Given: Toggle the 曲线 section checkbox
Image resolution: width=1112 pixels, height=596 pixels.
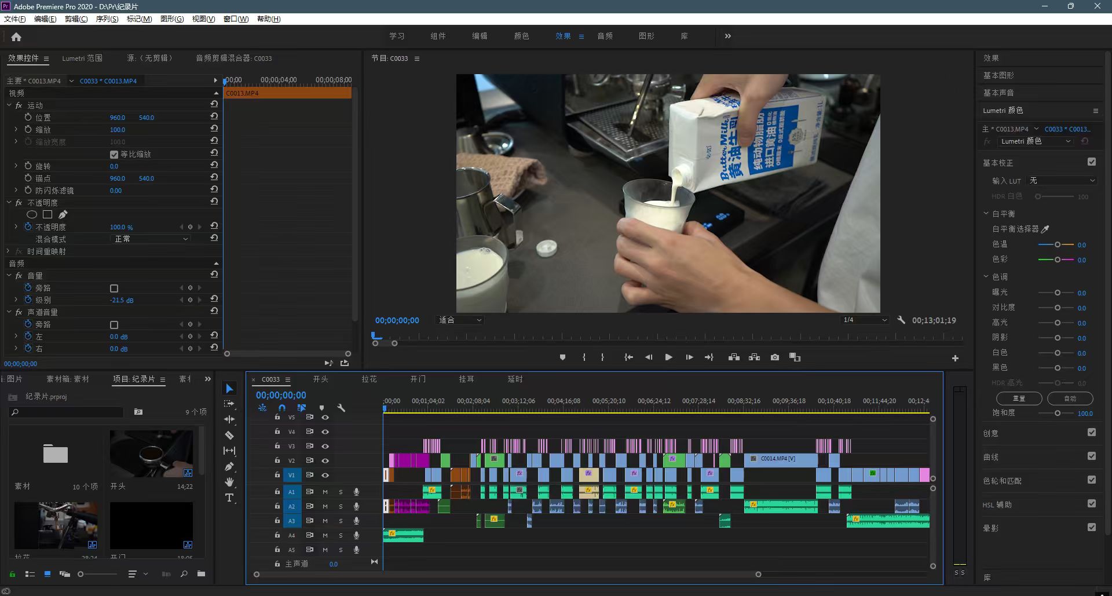Looking at the screenshot, I should click(x=1092, y=456).
